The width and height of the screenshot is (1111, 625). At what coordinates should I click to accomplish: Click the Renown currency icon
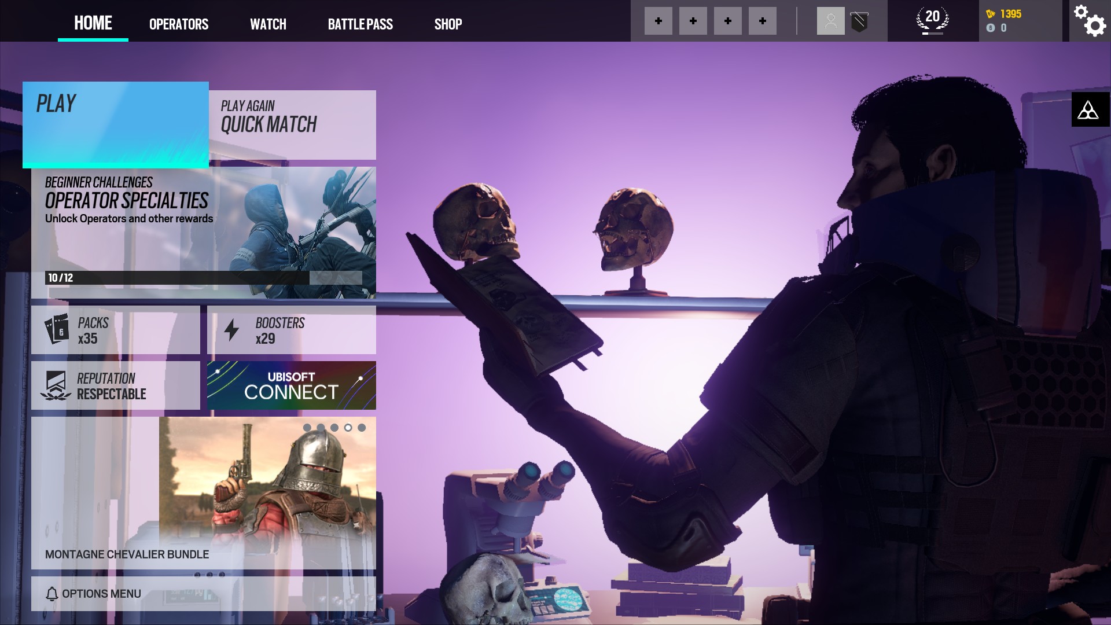(991, 14)
